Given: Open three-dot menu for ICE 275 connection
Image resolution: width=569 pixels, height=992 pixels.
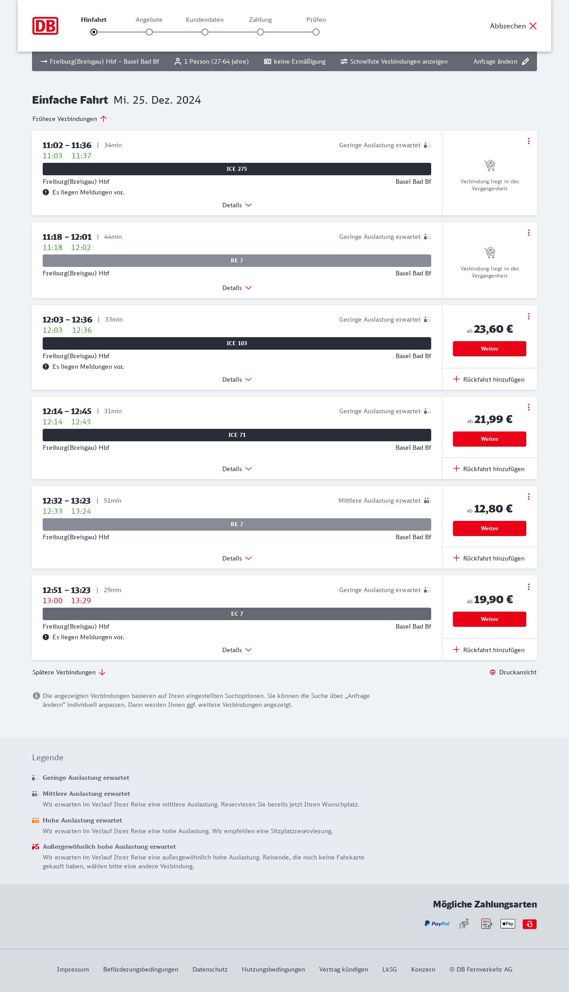Looking at the screenshot, I should (x=529, y=141).
